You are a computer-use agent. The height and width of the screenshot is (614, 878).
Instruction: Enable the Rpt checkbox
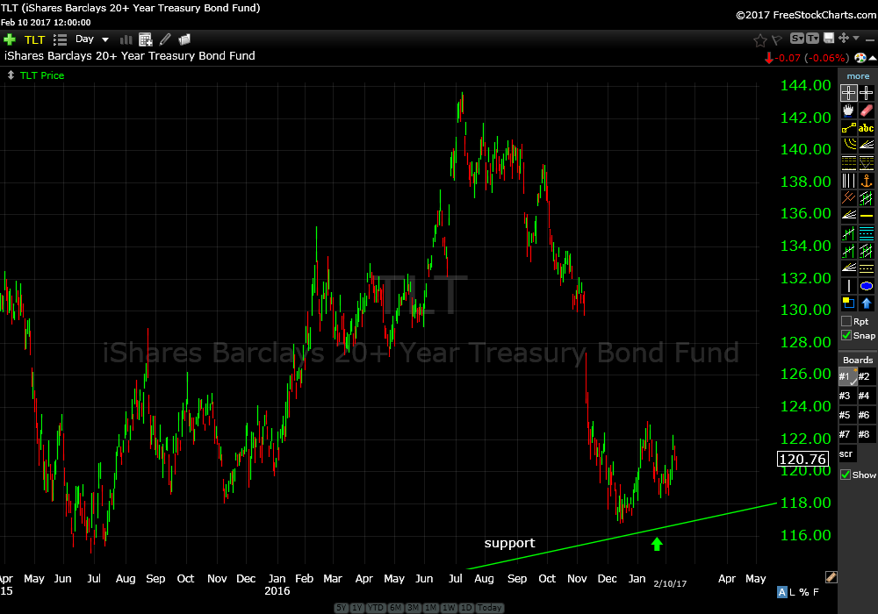pos(846,322)
